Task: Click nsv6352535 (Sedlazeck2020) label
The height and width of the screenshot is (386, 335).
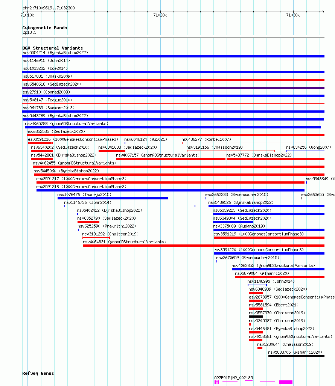Action: click(56, 131)
